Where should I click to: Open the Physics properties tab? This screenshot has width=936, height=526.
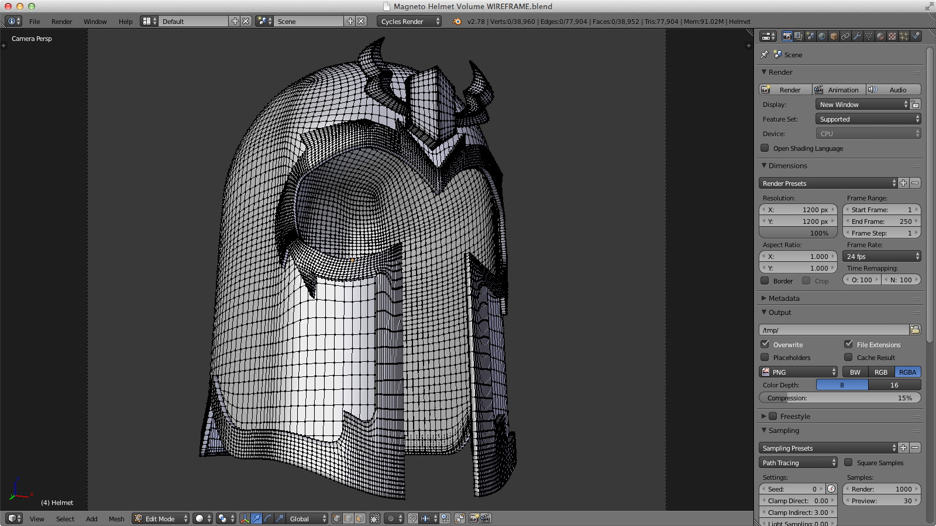pos(916,36)
